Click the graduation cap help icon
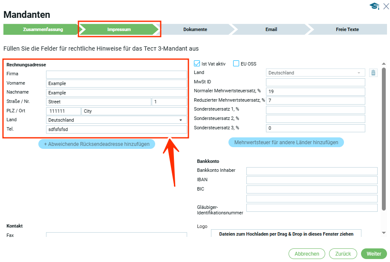 click(374, 6)
